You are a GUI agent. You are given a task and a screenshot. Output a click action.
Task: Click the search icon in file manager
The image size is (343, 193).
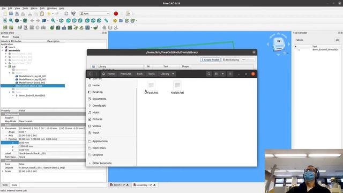click(209, 74)
